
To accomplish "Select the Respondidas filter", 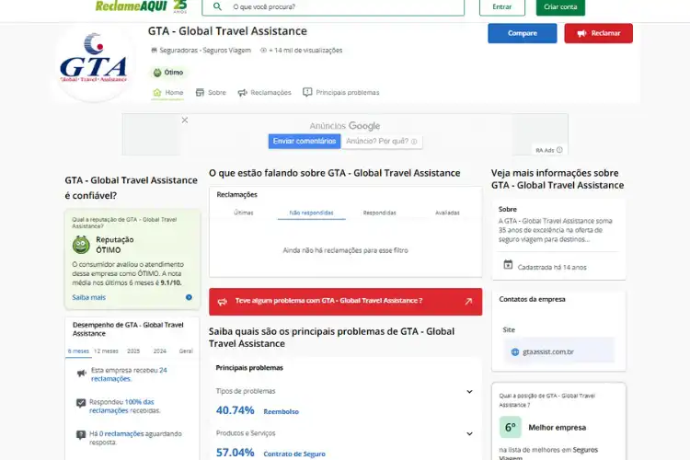I will point(379,213).
